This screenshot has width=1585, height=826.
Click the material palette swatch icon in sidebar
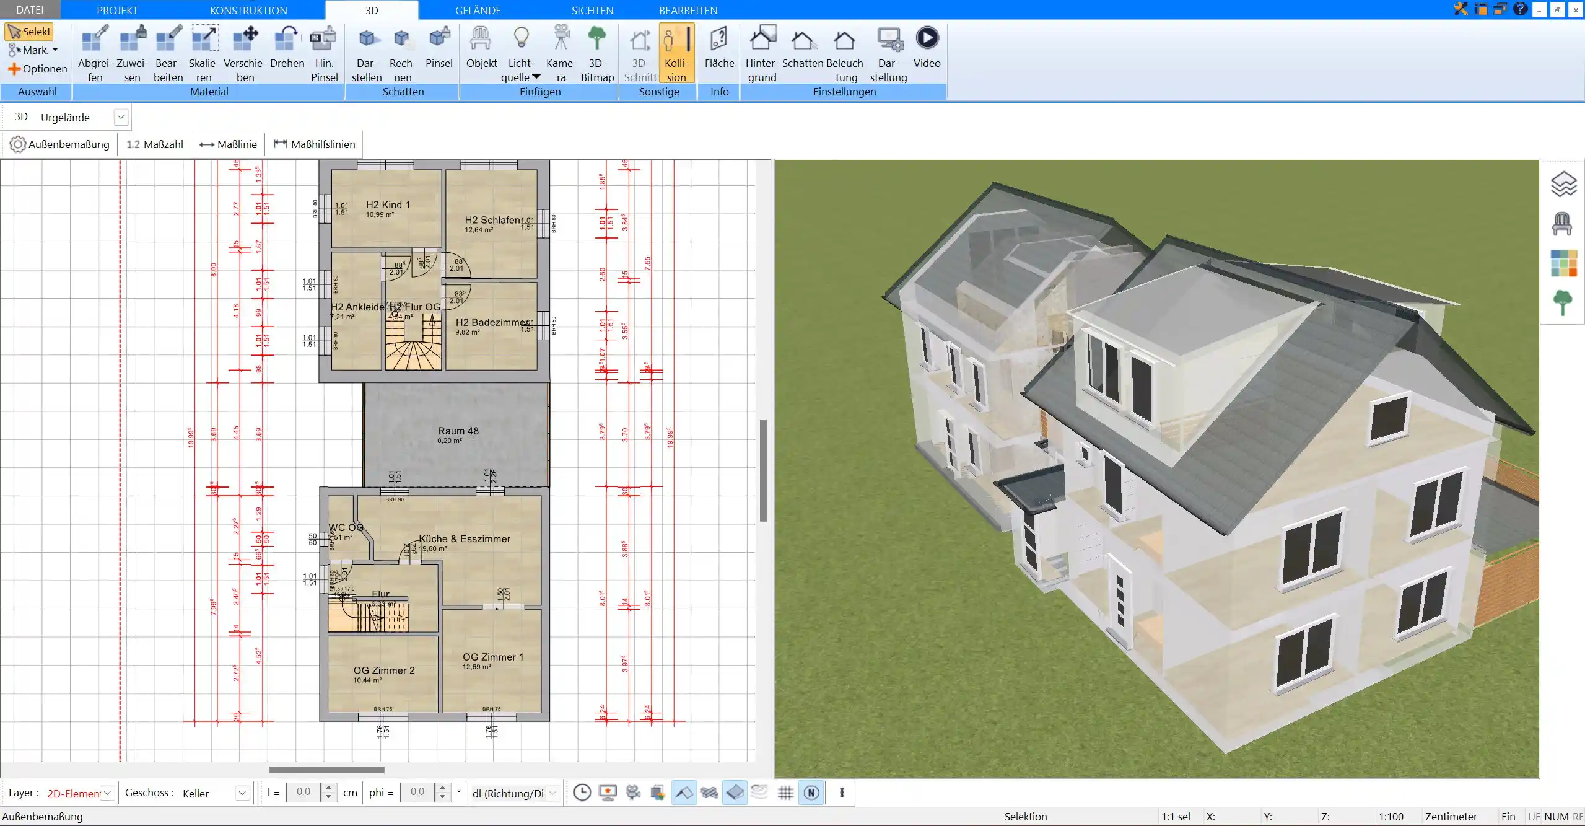pyautogui.click(x=1563, y=263)
